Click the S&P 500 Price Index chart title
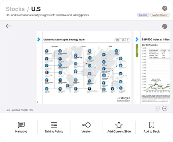173x142 pixels. (x=150, y=45)
